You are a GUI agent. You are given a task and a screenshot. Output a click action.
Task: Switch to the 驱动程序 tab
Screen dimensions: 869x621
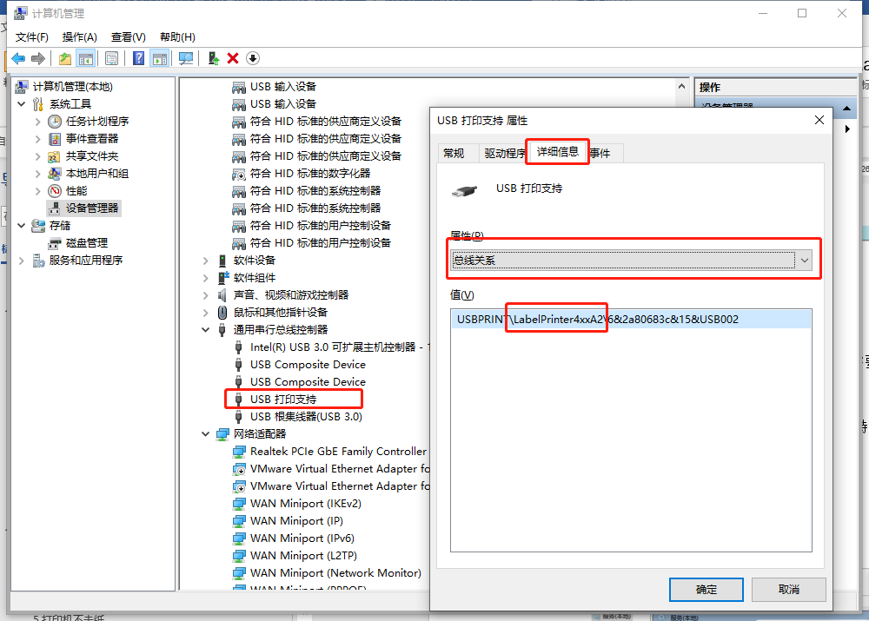(x=504, y=153)
